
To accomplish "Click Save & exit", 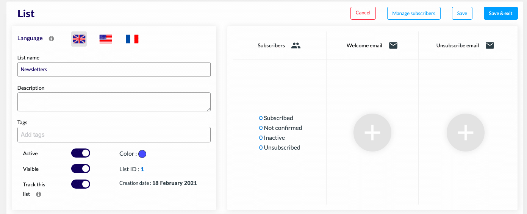I will click(500, 13).
